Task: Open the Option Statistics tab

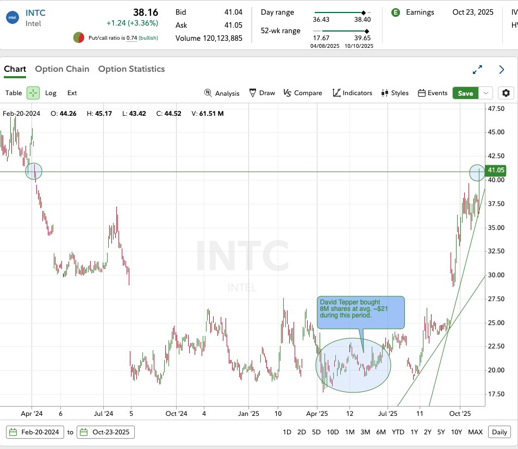Action: pyautogui.click(x=132, y=69)
